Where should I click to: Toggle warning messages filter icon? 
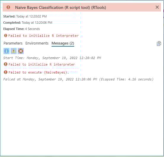[14, 51]
